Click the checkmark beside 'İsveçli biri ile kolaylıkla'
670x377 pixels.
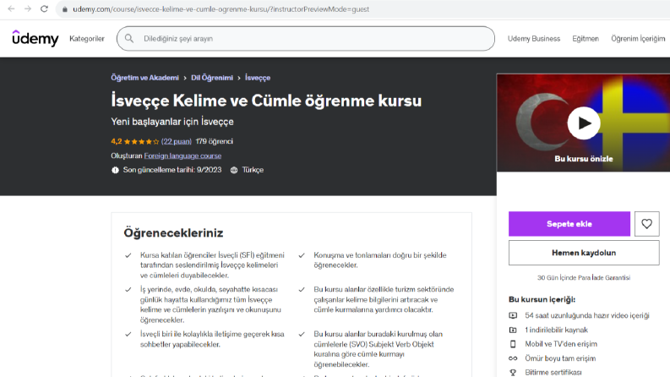click(x=128, y=334)
